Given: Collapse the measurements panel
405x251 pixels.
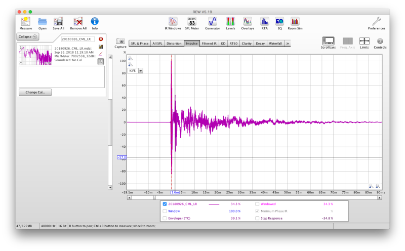Looking at the screenshot, I should (x=28, y=36).
